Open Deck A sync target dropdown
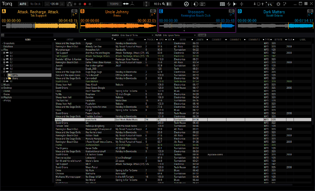 (75, 15)
